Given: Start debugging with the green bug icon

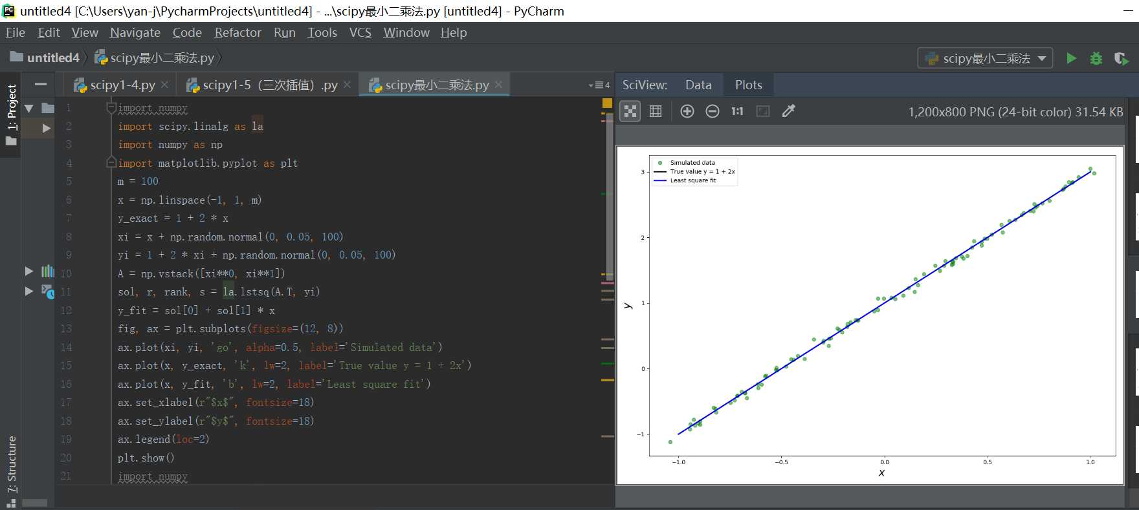Looking at the screenshot, I should (x=1096, y=58).
